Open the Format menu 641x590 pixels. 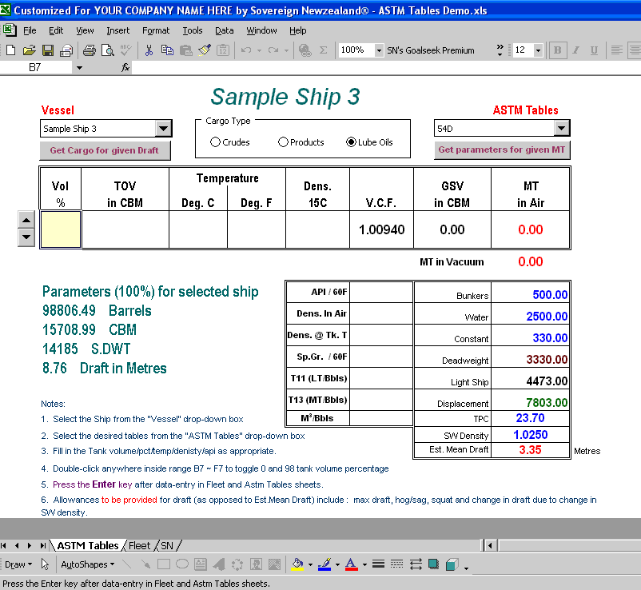[156, 30]
